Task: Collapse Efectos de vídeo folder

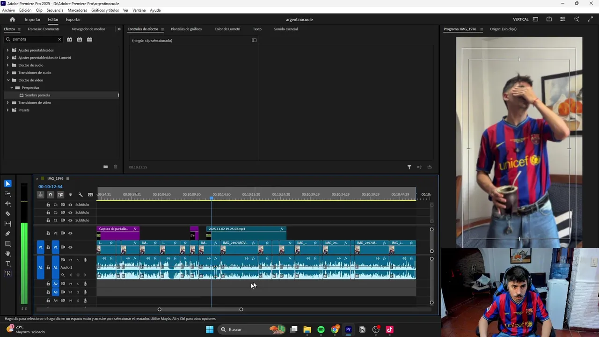Action: [7, 80]
